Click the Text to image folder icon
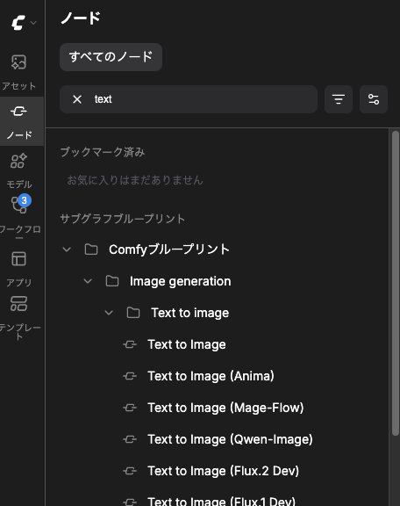400x506 pixels. 133,313
